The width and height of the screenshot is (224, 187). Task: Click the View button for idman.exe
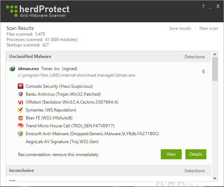171,154
